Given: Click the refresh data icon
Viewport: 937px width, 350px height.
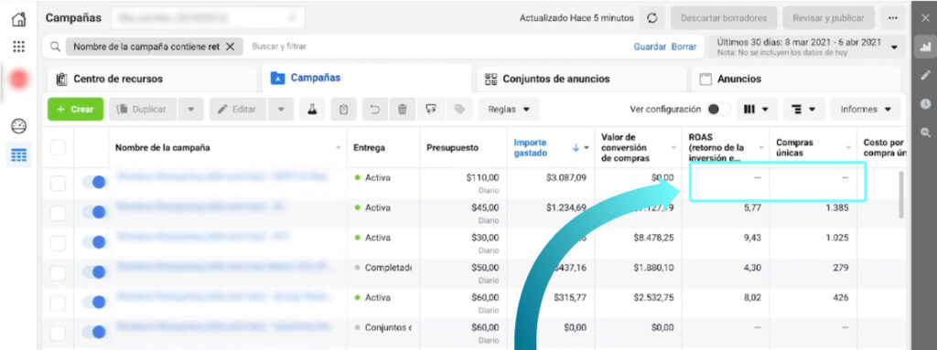Looking at the screenshot, I should [652, 18].
